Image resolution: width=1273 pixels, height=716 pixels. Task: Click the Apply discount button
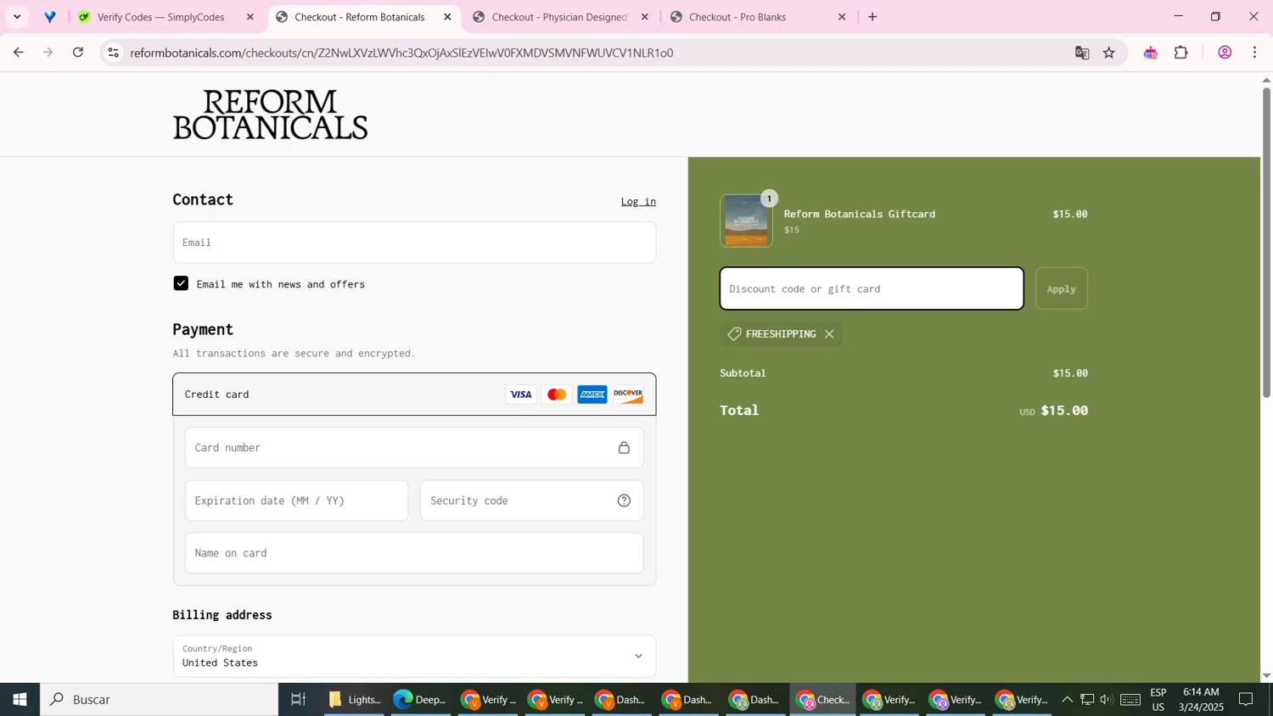pos(1061,288)
